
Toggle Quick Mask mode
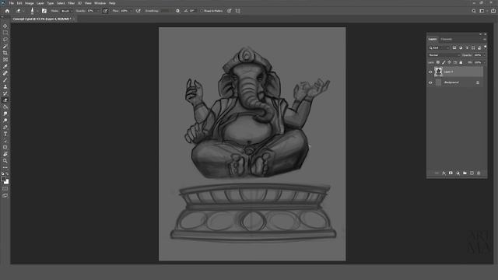(5, 189)
